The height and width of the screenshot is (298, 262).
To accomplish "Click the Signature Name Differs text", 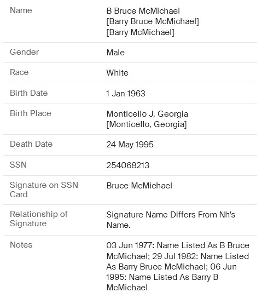I will click(171, 220).
